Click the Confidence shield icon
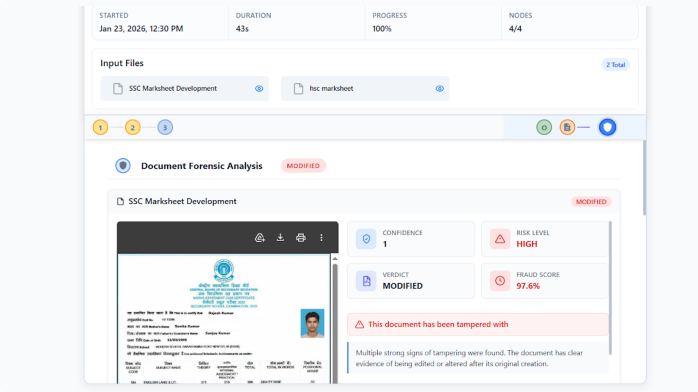Image resolution: width=698 pixels, height=392 pixels. (x=366, y=238)
